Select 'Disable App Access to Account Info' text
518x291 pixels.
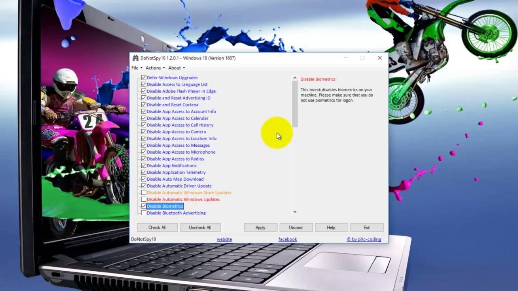click(x=181, y=112)
